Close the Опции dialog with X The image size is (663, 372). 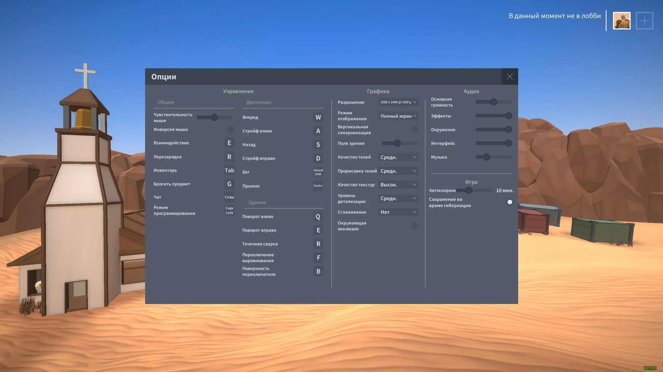(x=509, y=77)
